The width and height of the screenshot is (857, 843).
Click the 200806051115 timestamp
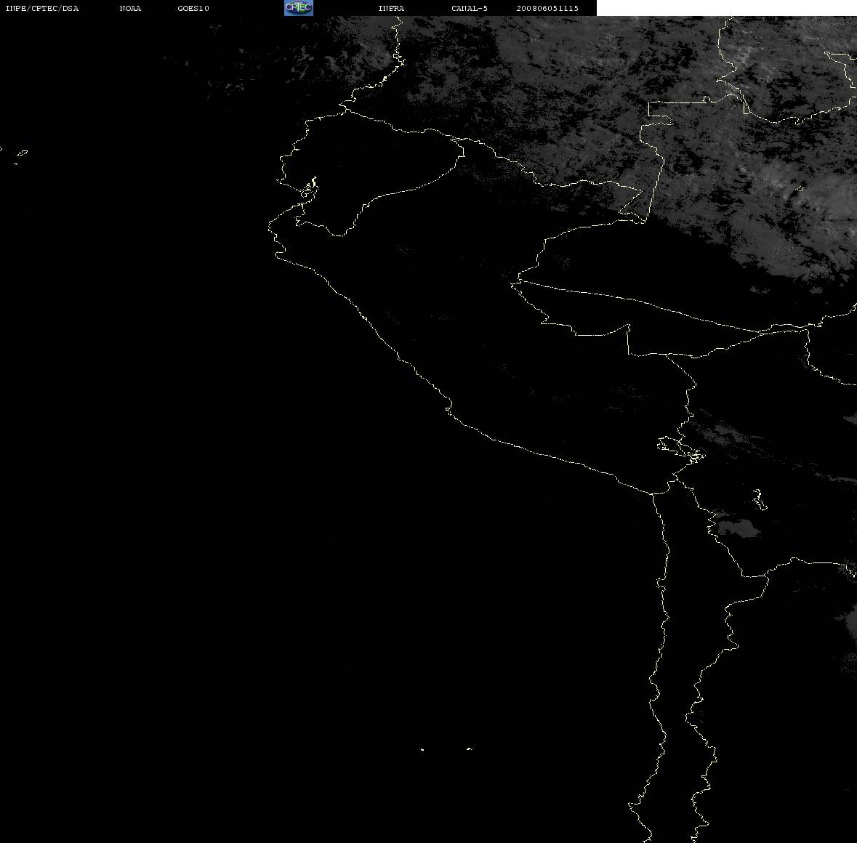[547, 8]
